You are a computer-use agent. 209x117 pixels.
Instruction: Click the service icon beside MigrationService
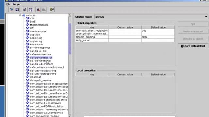click(27, 25)
